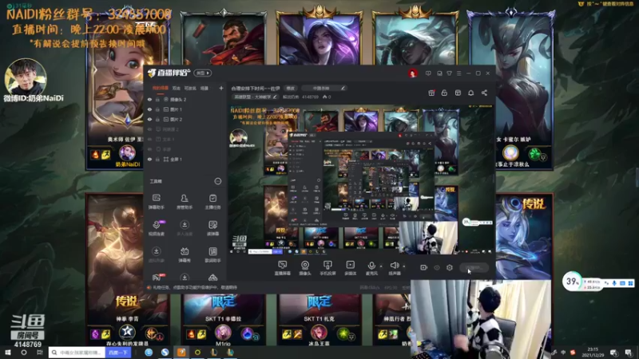Image resolution: width=639 pixels, height=359 pixels.
Task: Click the start live button at bottom right
Action: (474, 267)
